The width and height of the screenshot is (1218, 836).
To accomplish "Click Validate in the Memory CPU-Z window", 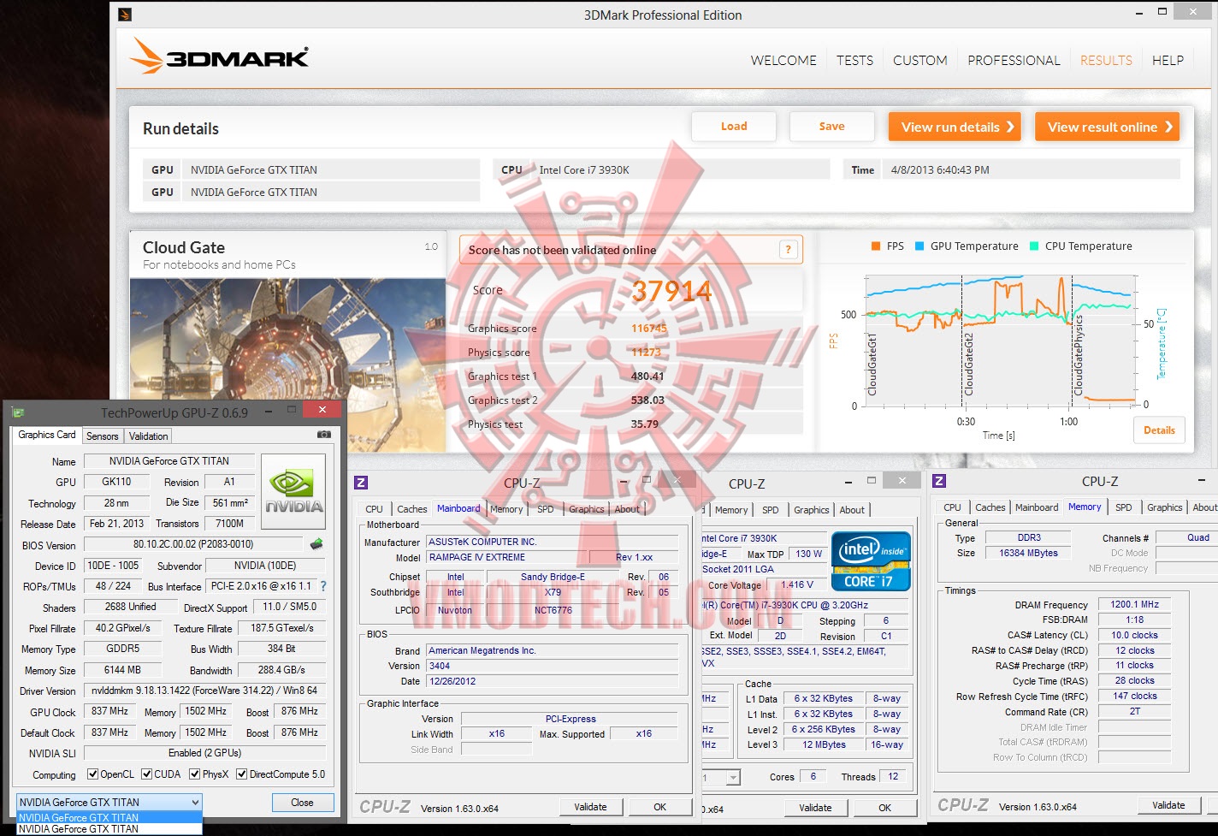I will point(1168,805).
